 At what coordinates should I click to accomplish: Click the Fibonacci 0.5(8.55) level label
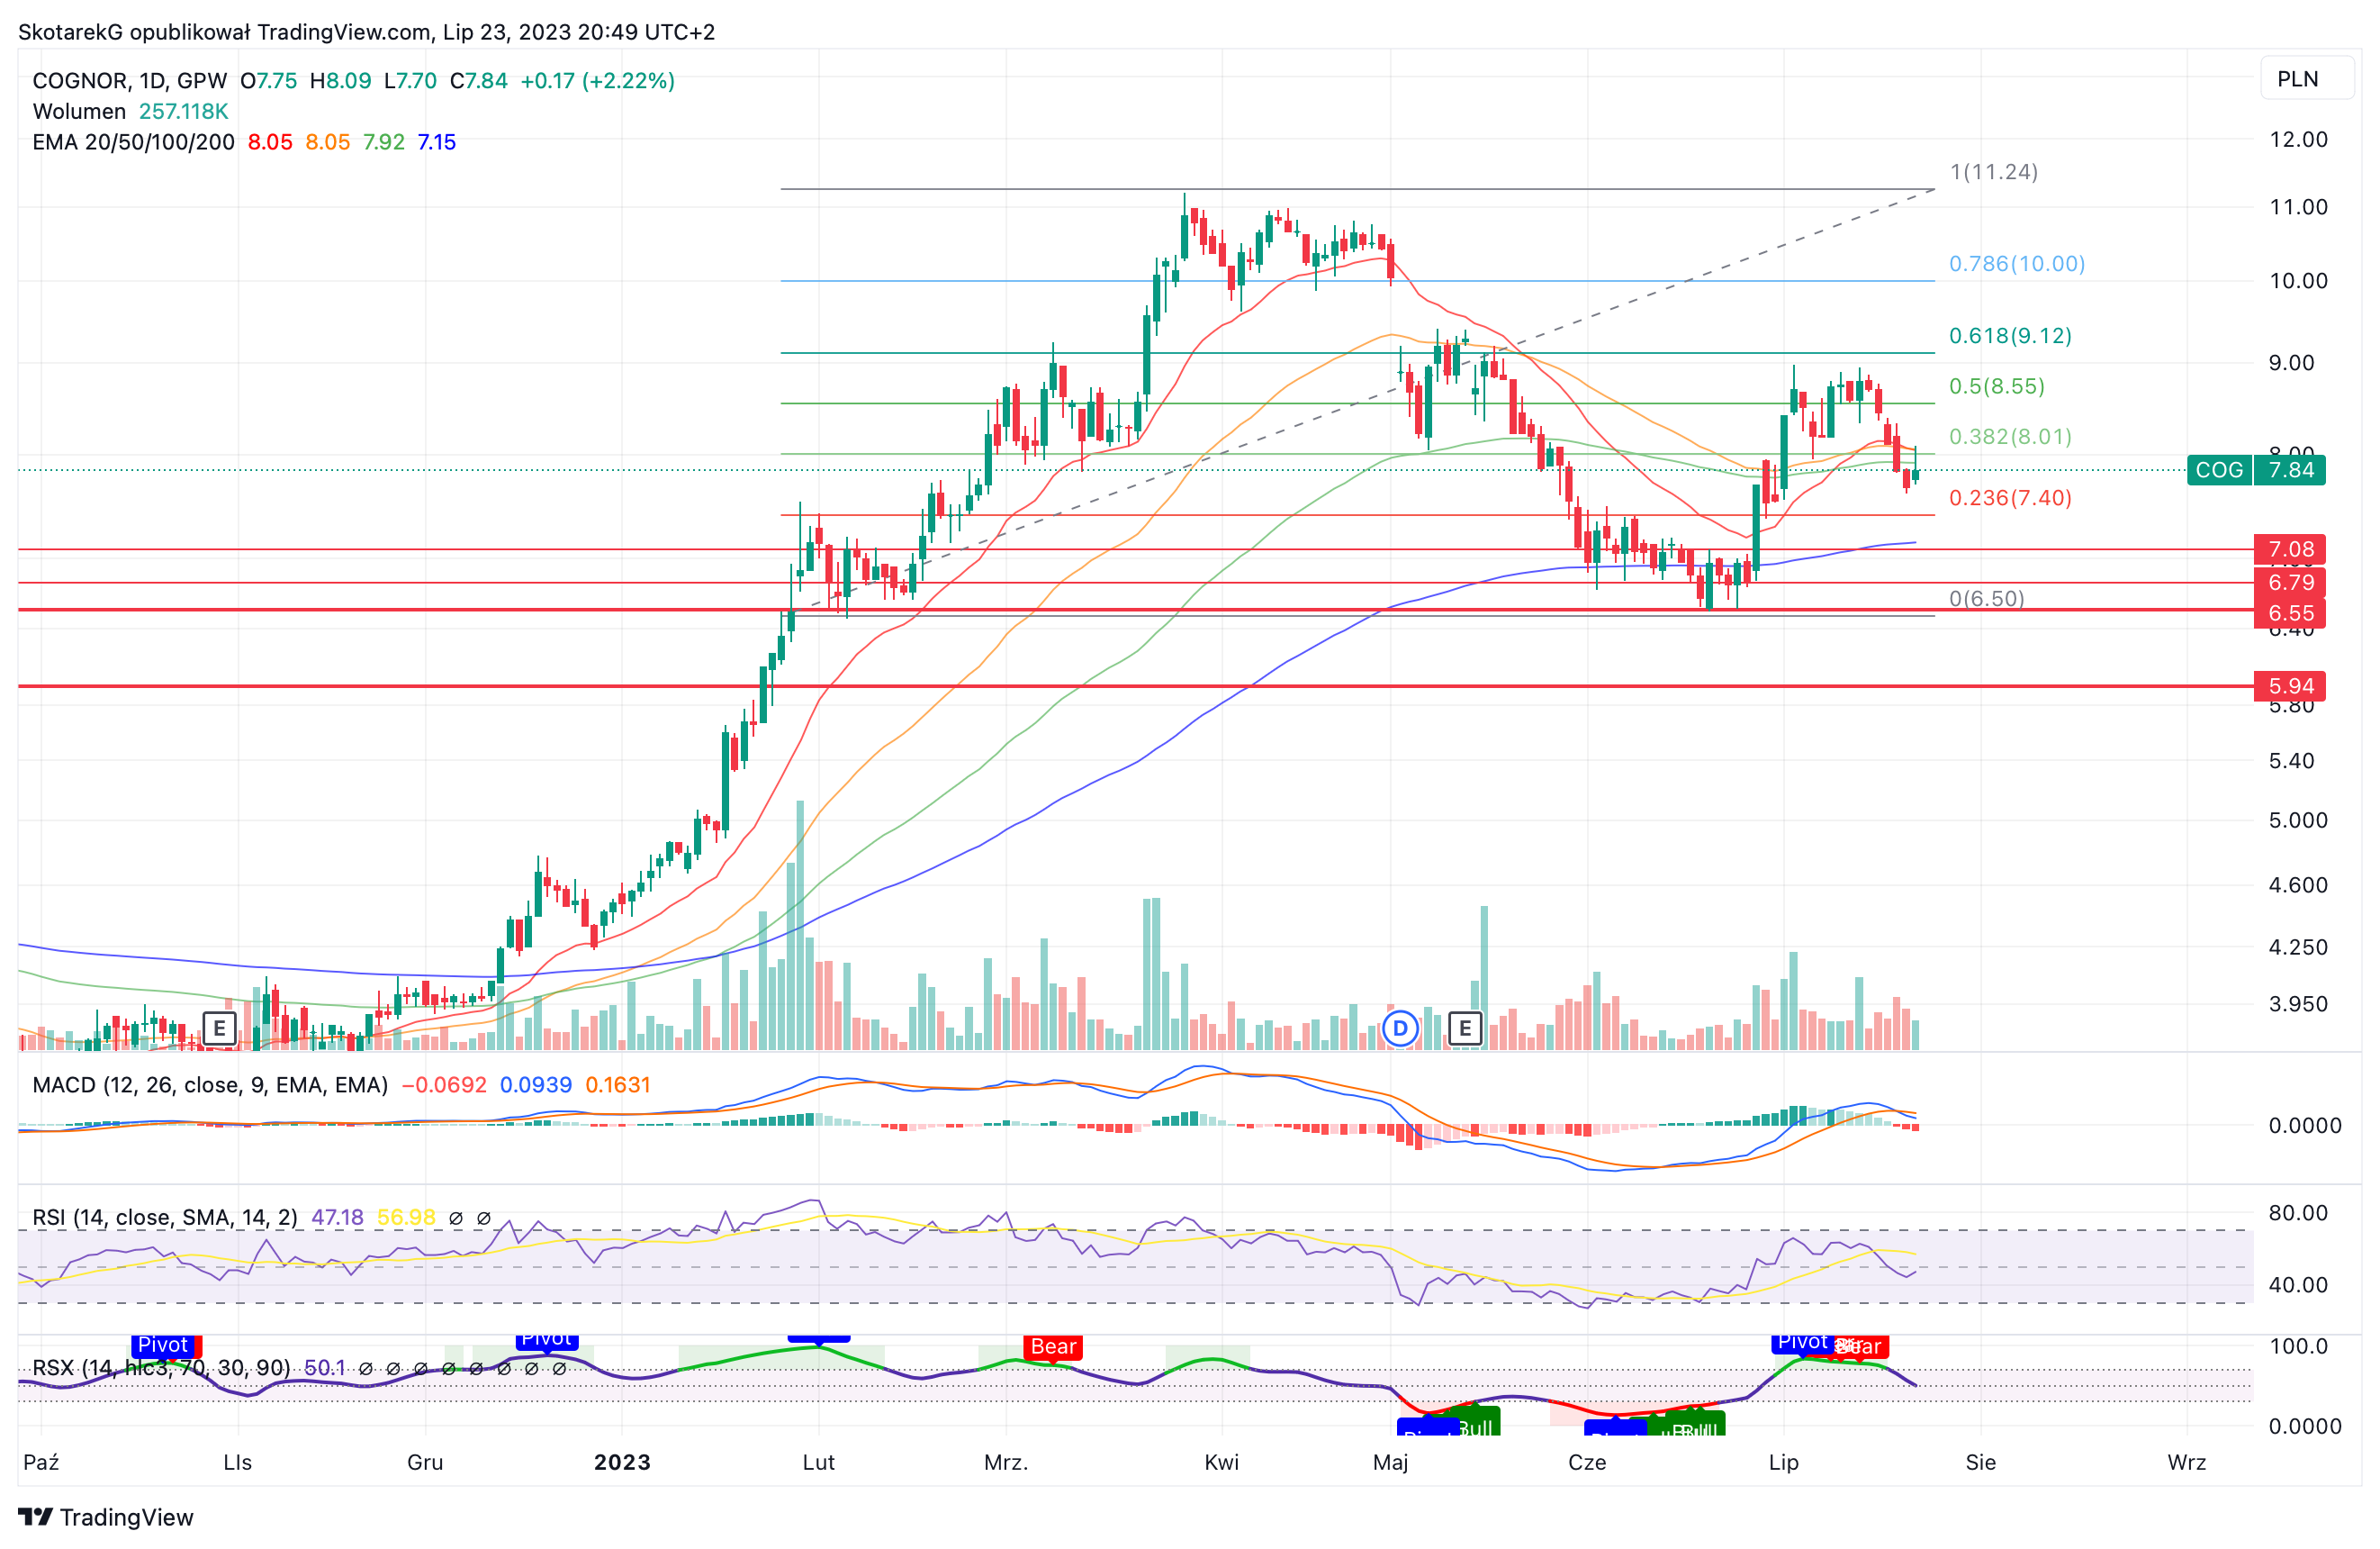(x=1996, y=386)
